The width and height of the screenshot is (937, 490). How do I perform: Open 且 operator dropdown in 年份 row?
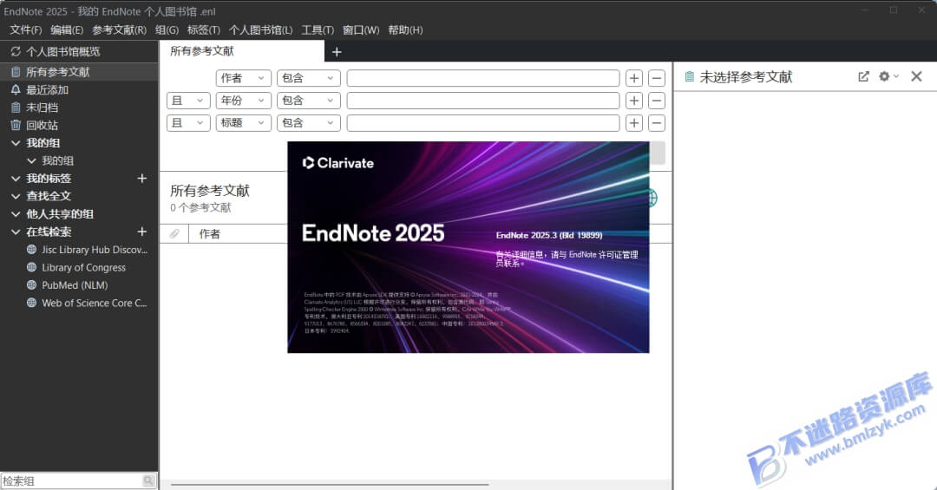click(x=188, y=101)
